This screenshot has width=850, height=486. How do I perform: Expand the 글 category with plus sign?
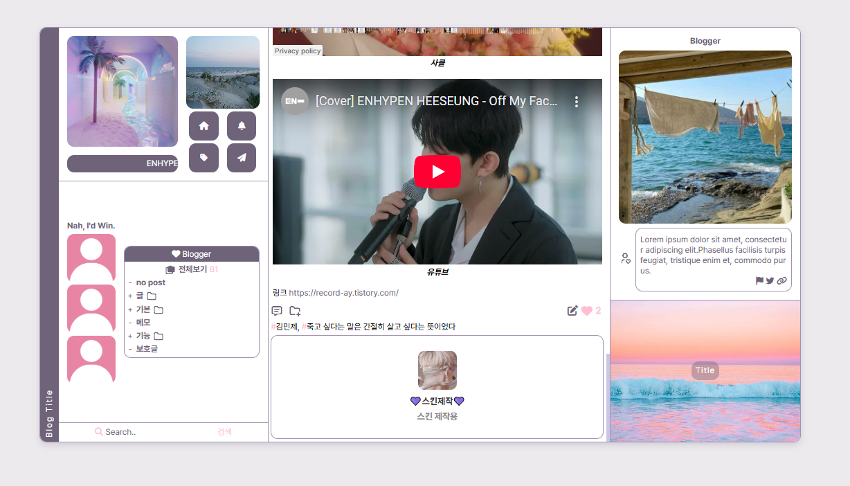[130, 296]
